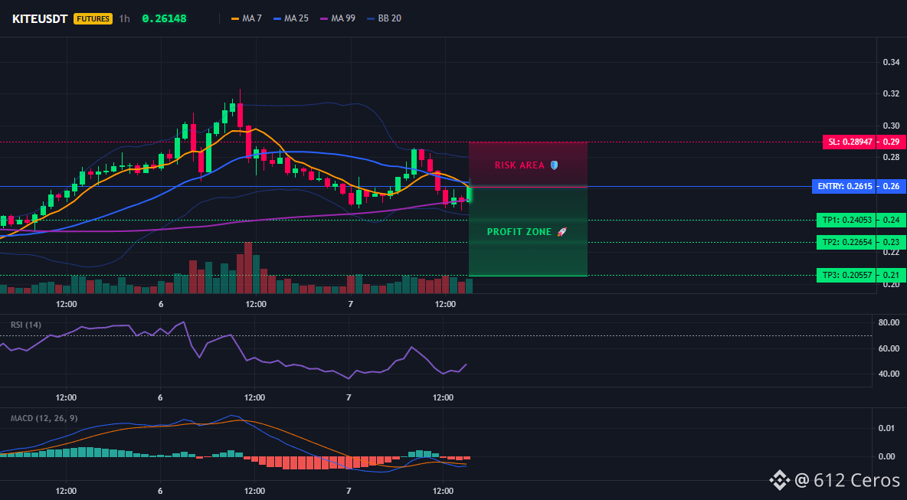This screenshot has width=907, height=500.
Task: Click the 80.00 RSI axis value
Action: 888,322
